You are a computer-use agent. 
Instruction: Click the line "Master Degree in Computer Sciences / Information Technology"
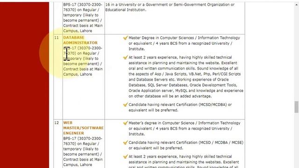184,38
